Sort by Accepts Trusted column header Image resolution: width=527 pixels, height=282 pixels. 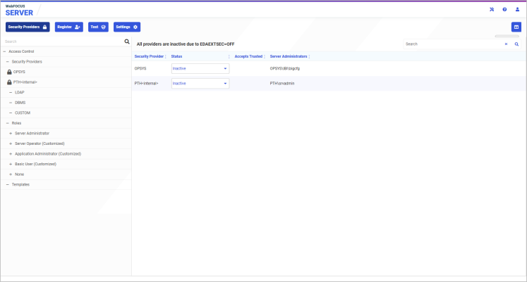248,56
